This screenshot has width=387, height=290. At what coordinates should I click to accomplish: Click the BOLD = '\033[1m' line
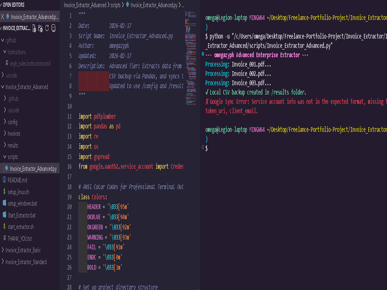coord(104,267)
